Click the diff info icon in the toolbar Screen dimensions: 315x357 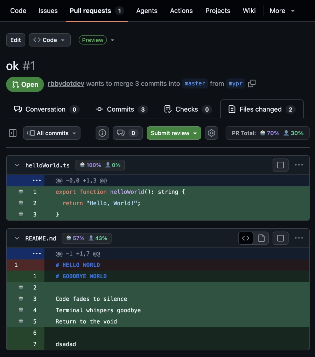click(x=102, y=133)
